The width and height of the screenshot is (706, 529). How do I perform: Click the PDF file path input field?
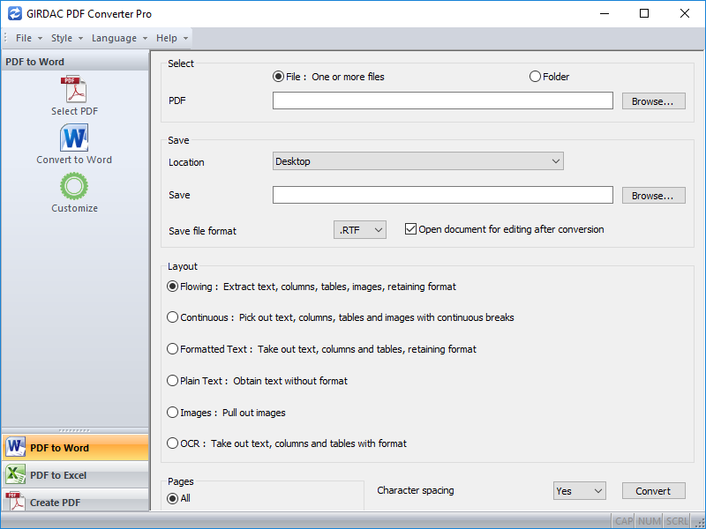[x=443, y=101]
